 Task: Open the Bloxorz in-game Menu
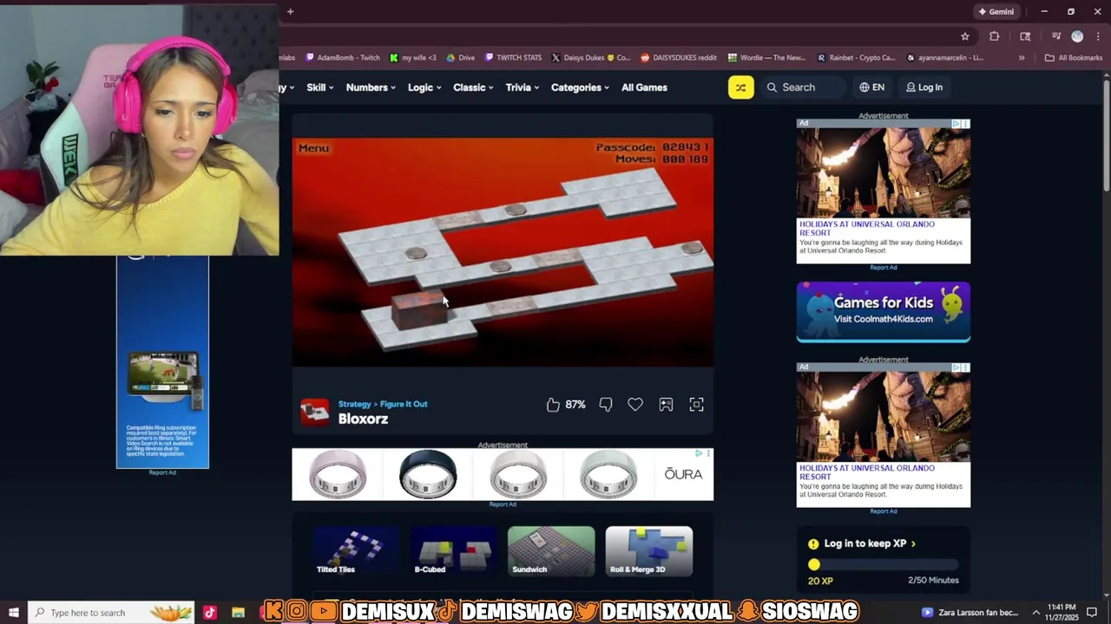pos(313,148)
